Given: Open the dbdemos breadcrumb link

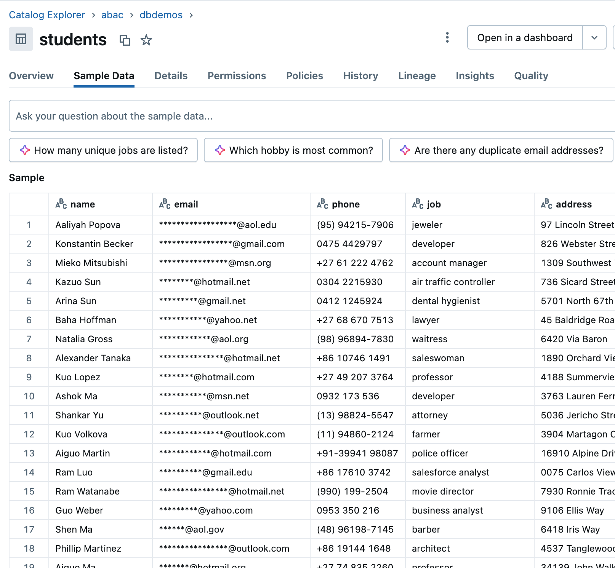Looking at the screenshot, I should pyautogui.click(x=161, y=14).
